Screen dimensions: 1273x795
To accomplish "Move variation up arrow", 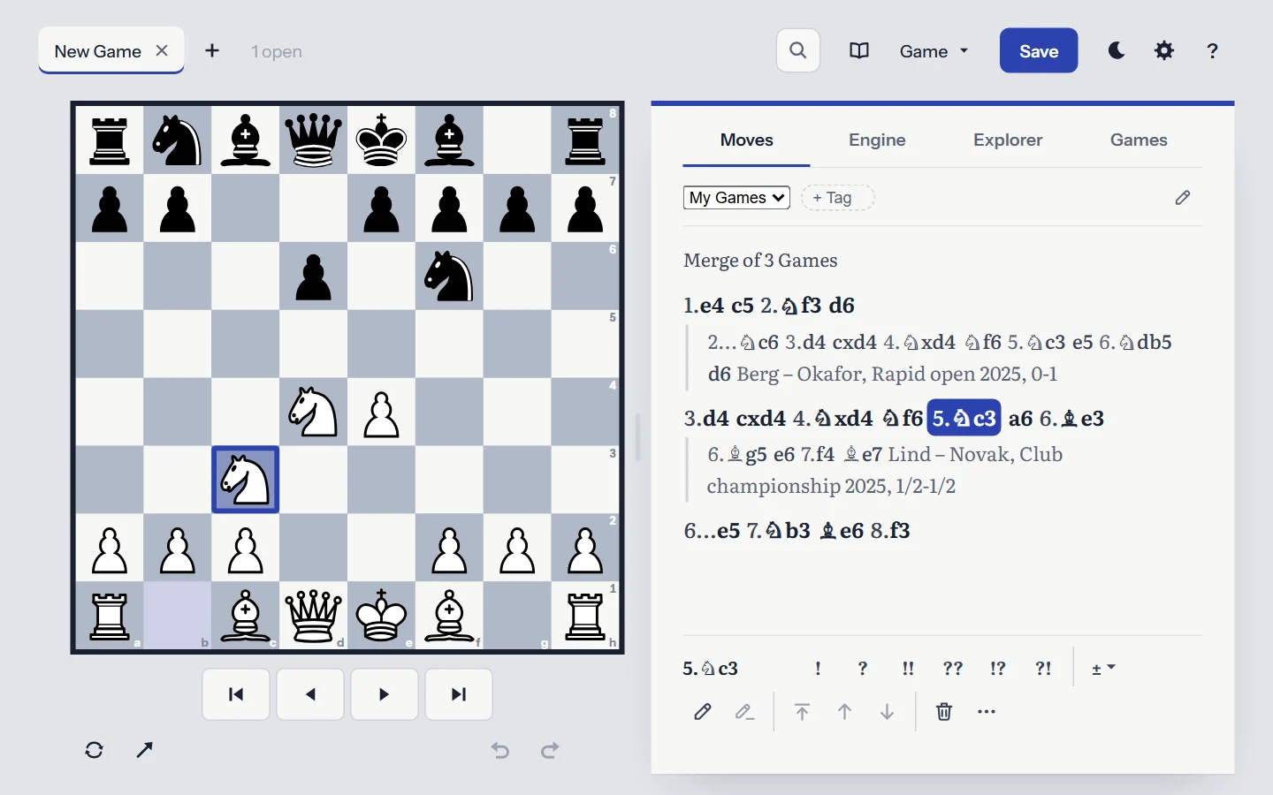I will point(845,711).
